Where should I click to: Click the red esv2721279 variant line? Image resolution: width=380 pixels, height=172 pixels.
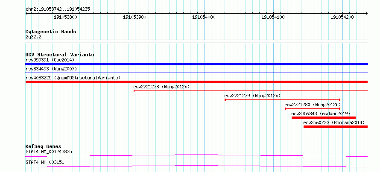[282, 99]
